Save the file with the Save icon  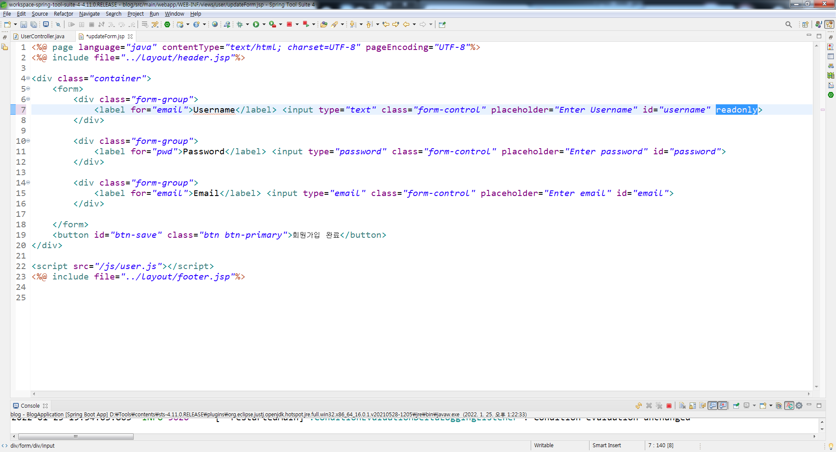tap(24, 24)
